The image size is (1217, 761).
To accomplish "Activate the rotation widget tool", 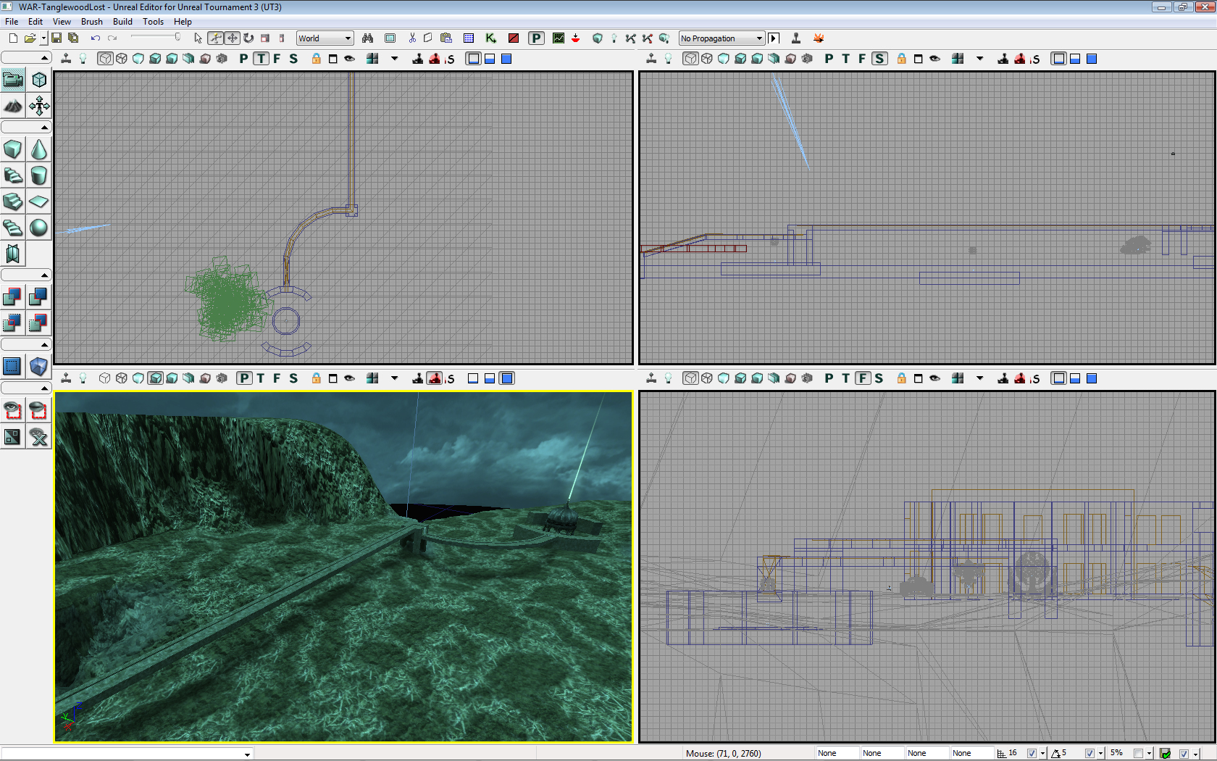I will (x=248, y=38).
